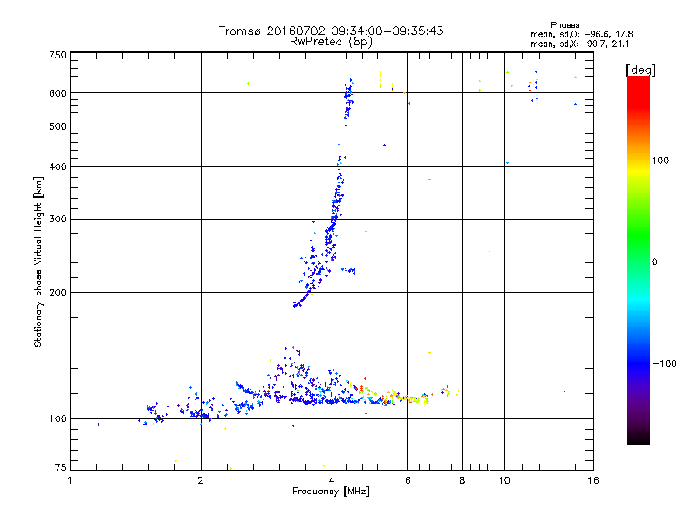Click the "[deg]" colorbar unit label
The width and height of the screenshot is (698, 523).
coord(640,70)
